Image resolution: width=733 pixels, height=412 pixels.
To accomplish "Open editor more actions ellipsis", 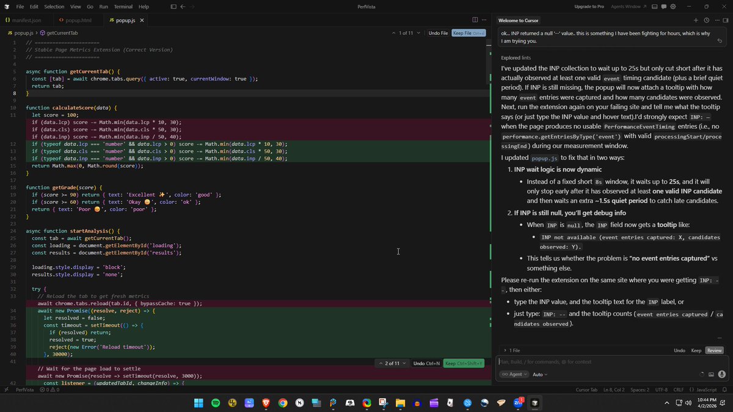I will tap(485, 20).
